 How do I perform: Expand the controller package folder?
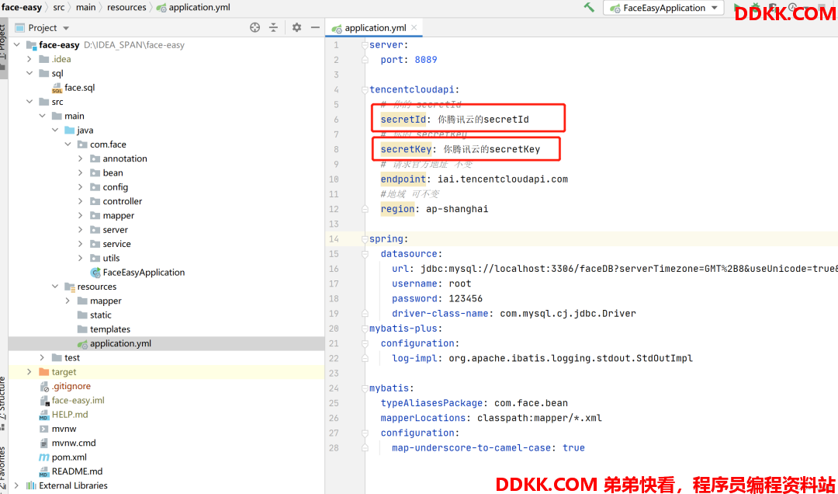coord(81,201)
